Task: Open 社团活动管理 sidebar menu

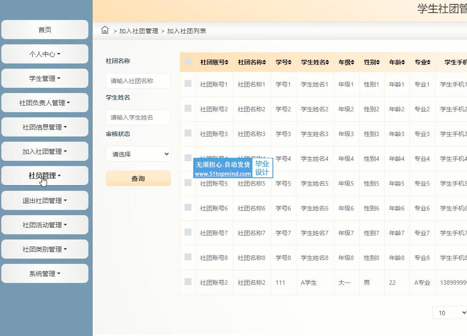Action: coord(45,225)
